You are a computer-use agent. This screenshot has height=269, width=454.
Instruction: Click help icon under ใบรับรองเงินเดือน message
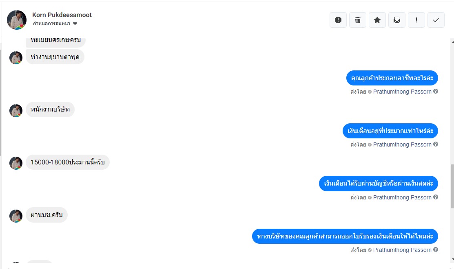[436, 249]
